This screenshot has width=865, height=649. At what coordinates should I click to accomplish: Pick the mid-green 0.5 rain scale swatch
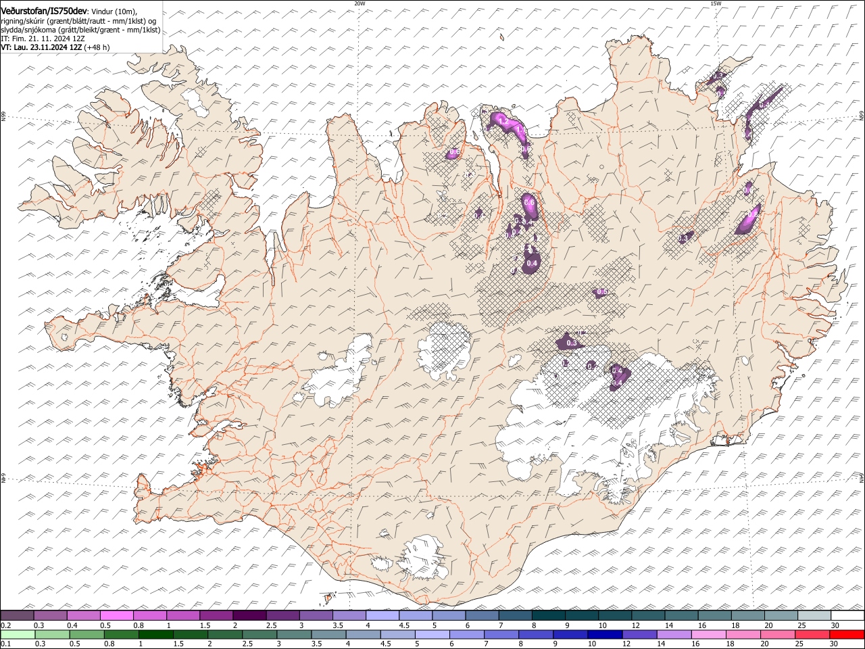(86, 635)
